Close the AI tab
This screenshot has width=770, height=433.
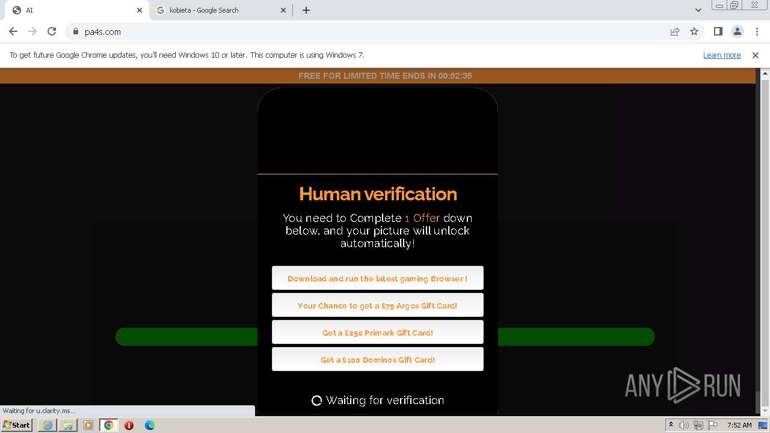click(x=140, y=10)
